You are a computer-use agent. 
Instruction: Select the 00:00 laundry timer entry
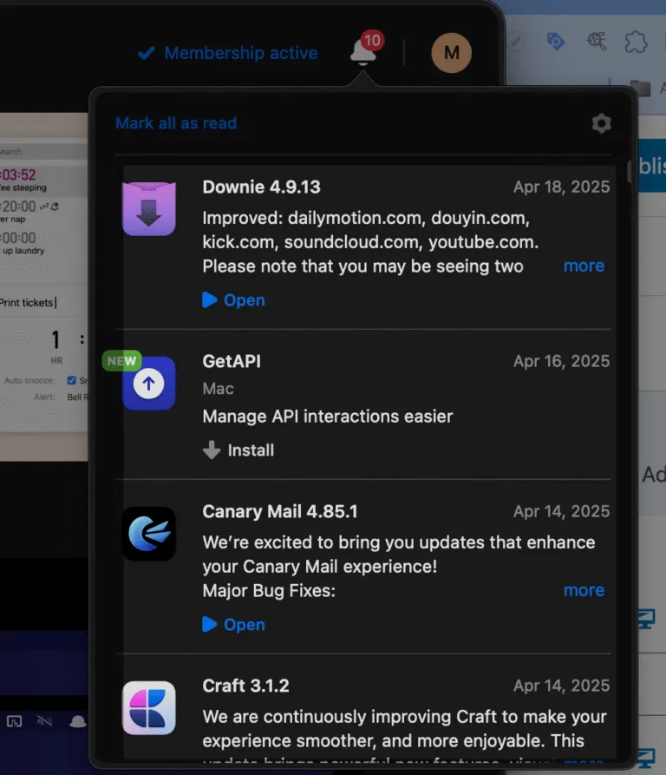tap(43, 244)
